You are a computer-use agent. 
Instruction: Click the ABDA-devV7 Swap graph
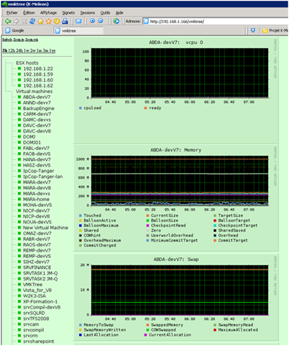(176, 298)
